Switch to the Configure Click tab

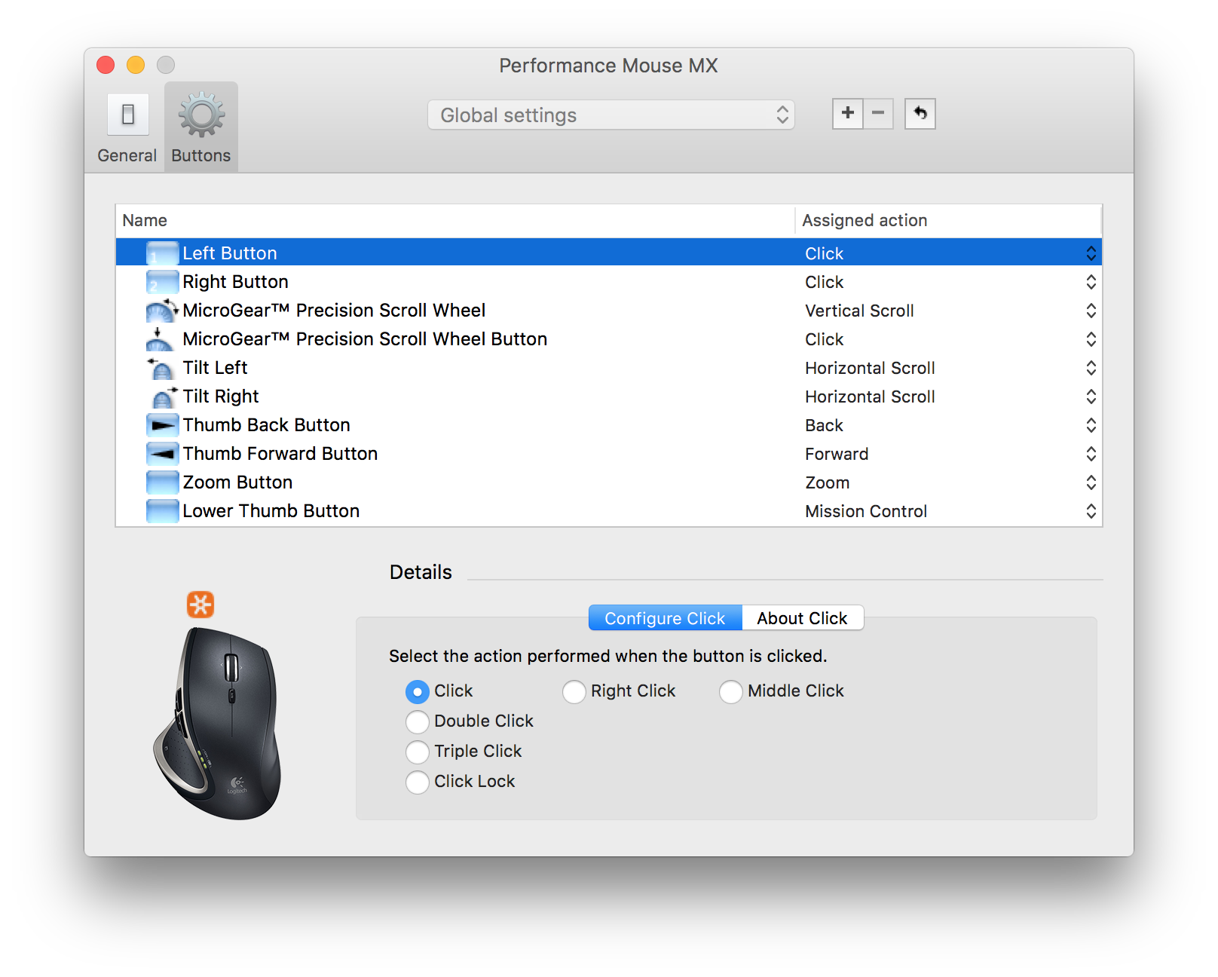point(665,618)
